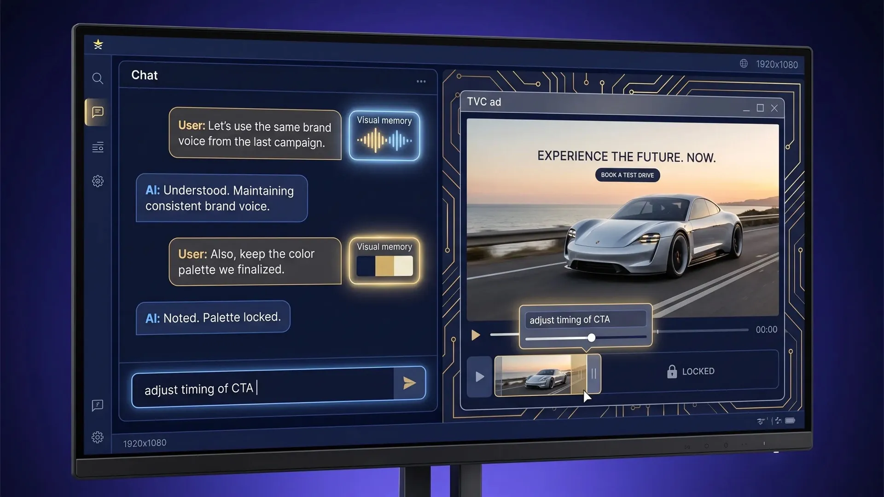Screen dimensions: 884x497
Task: Open the waveform Visual memory card
Action: point(384,136)
